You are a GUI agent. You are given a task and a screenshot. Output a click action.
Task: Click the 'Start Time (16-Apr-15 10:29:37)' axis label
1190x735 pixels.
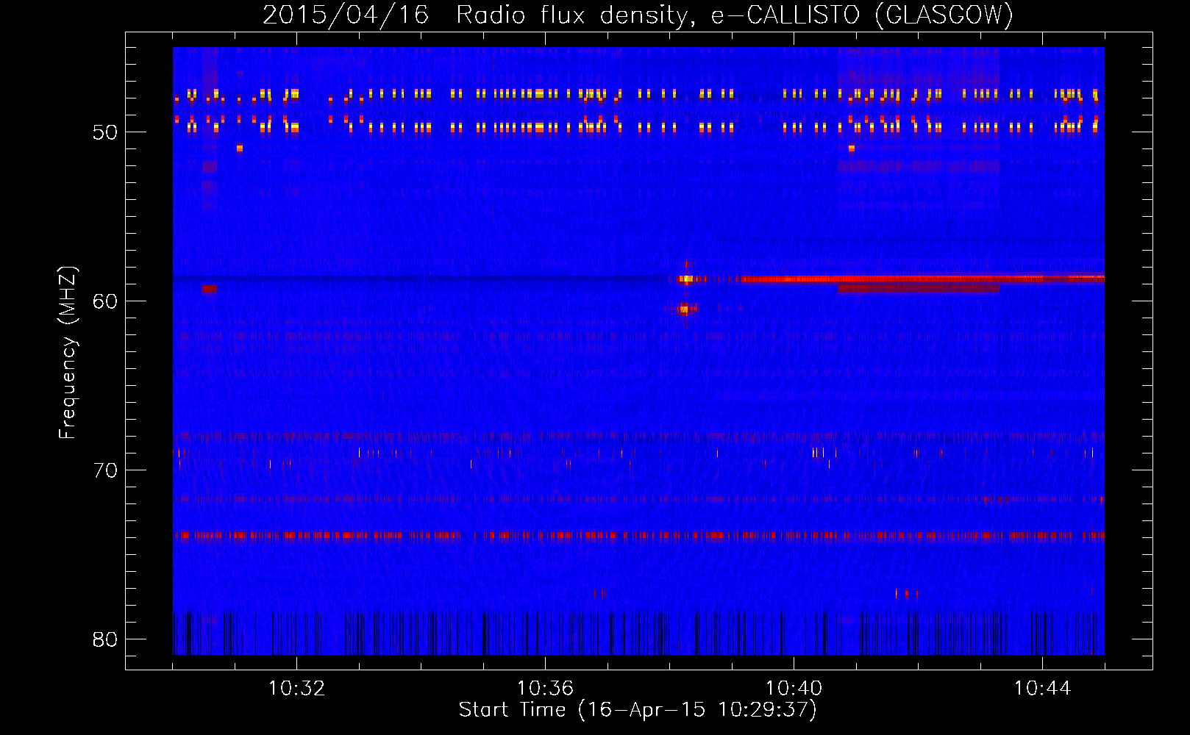tap(638, 710)
